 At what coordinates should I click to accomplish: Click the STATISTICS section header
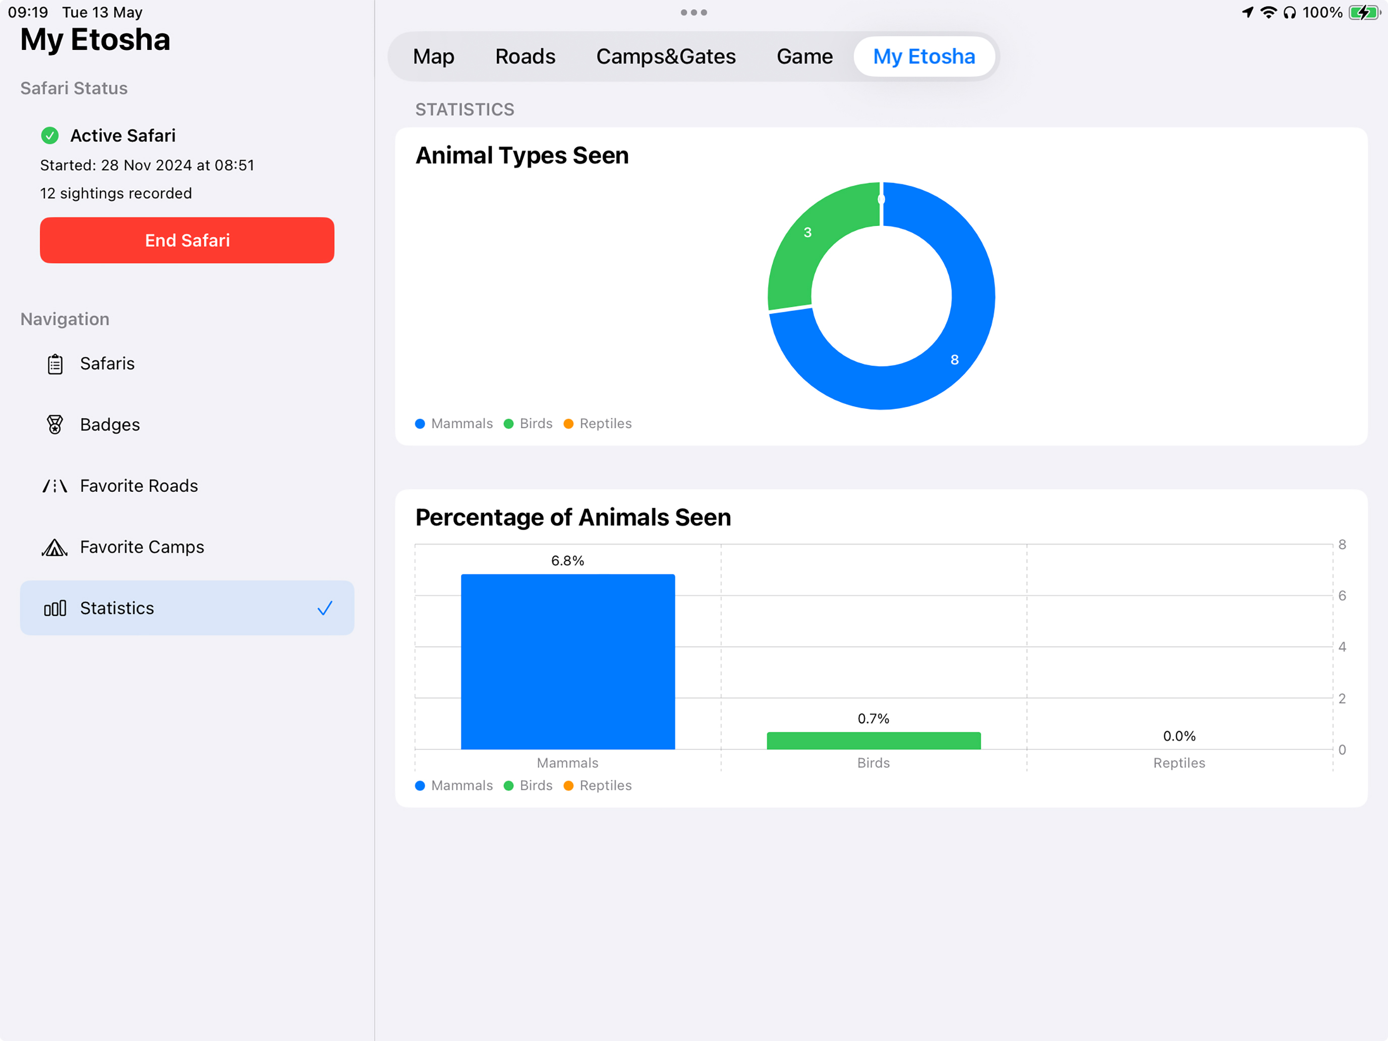[x=465, y=110]
